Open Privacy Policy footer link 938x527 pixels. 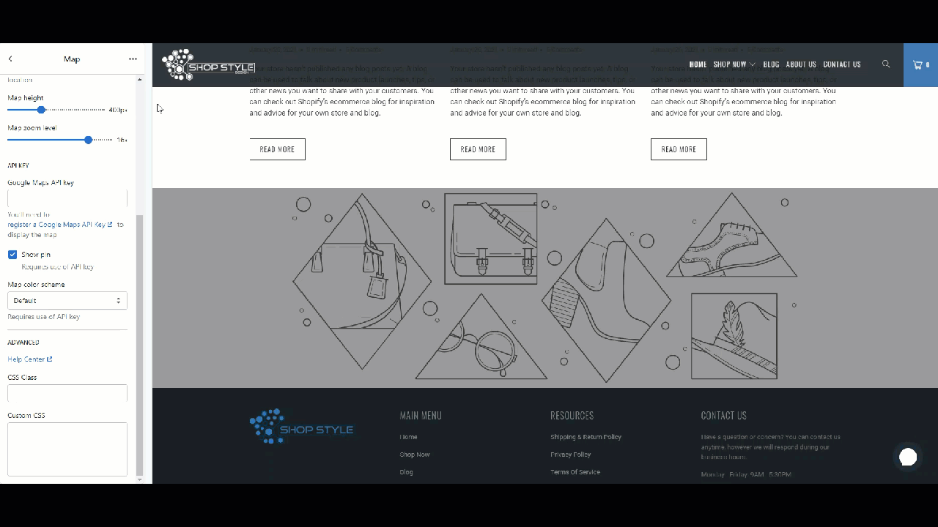pos(570,455)
